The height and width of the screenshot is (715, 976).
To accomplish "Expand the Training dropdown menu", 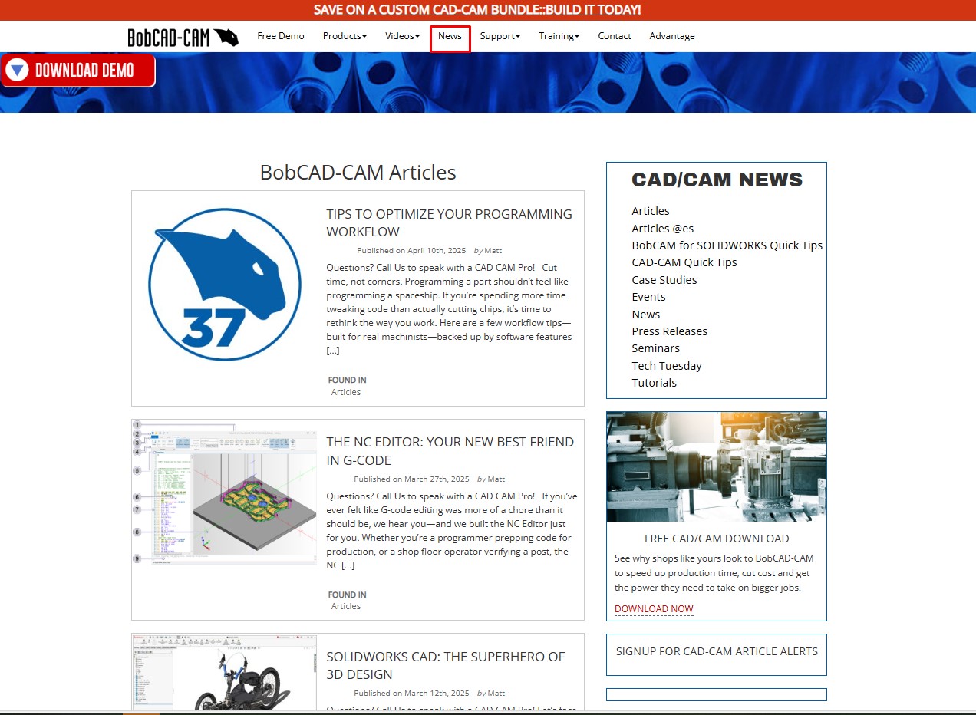I will click(559, 36).
